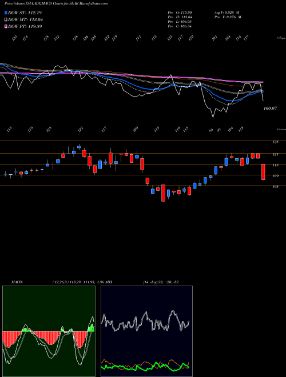Click the 'Avg V: 0.028 M' volume text

click(227, 13)
